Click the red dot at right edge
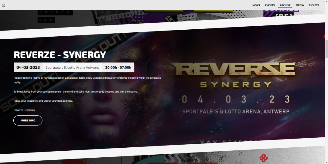 coord(324,36)
